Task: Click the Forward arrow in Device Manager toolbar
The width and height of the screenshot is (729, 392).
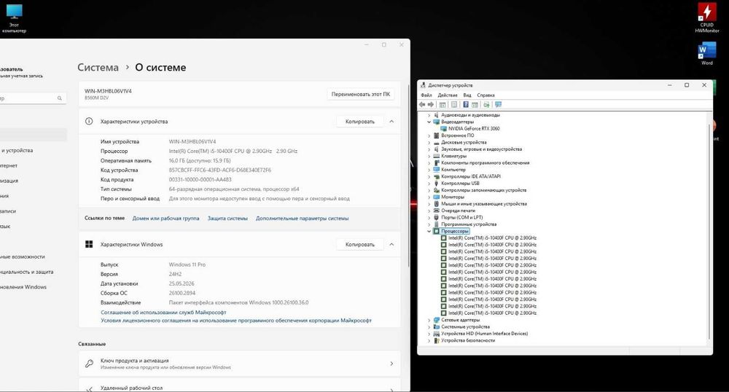Action: [431, 104]
